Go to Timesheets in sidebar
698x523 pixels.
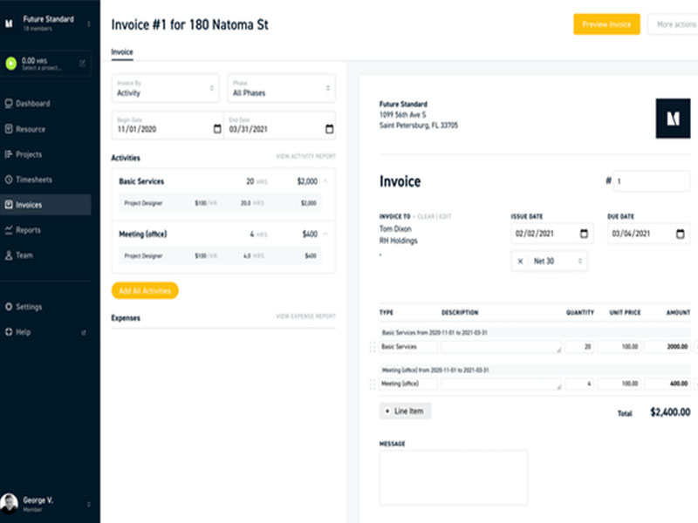pyautogui.click(x=34, y=180)
